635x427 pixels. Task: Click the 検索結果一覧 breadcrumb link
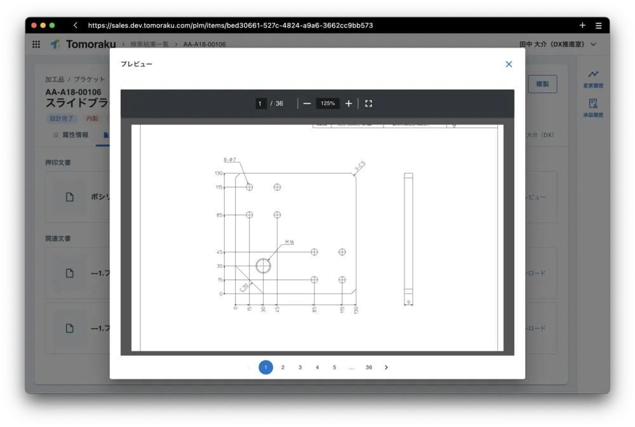point(149,44)
